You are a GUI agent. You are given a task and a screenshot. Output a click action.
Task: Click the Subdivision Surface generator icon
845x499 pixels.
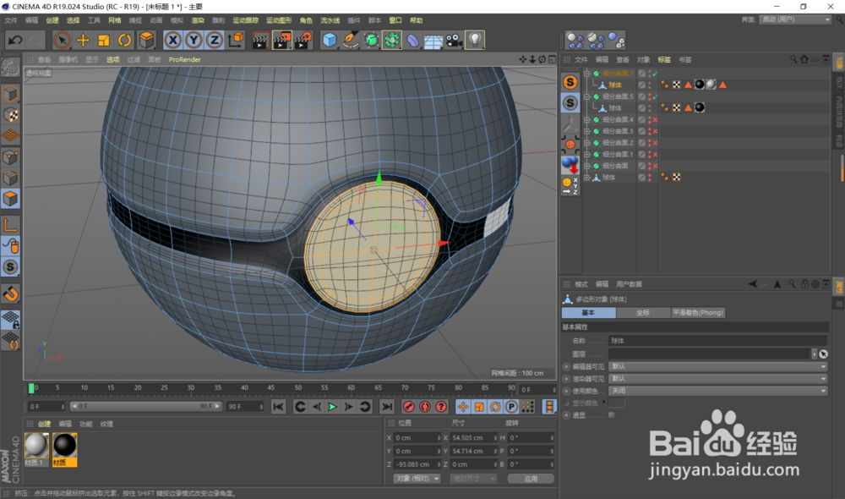pyautogui.click(x=371, y=40)
